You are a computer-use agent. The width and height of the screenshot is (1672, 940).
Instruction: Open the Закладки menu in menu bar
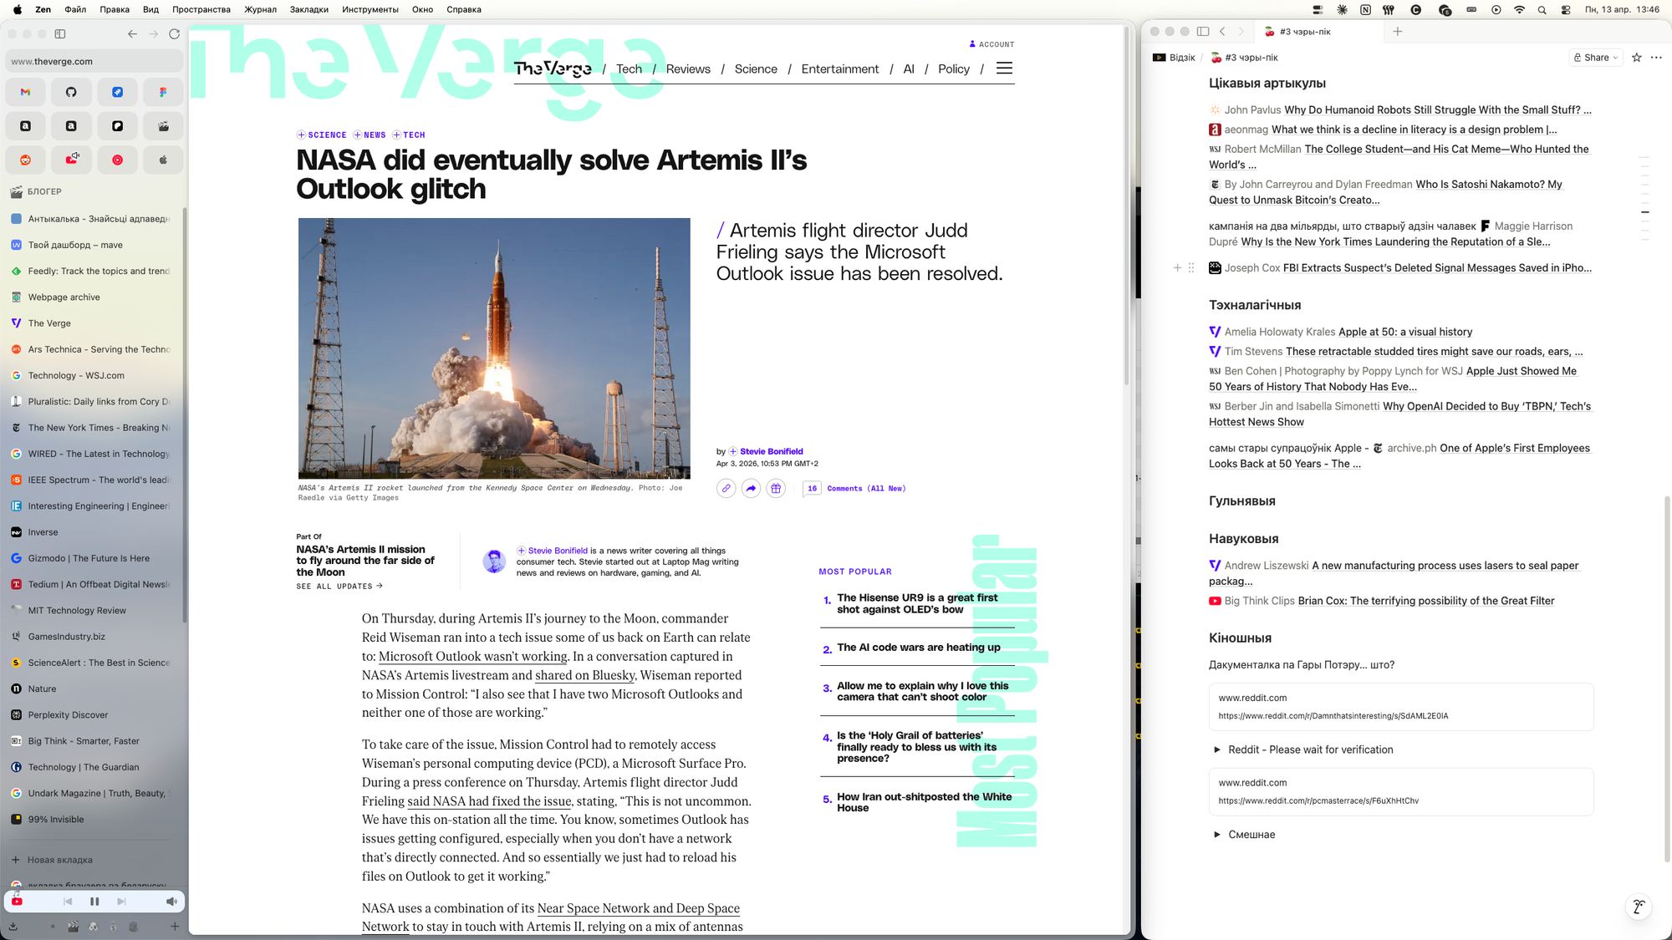tap(308, 9)
